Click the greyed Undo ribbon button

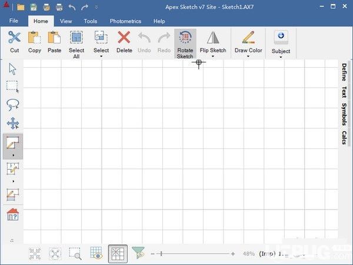pyautogui.click(x=144, y=43)
